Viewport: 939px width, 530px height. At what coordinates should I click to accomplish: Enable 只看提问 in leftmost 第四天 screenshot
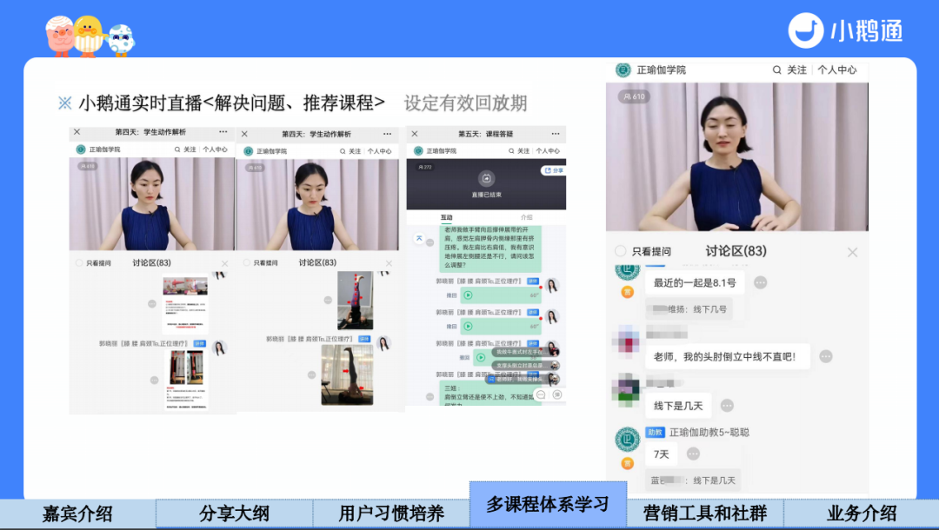79,262
